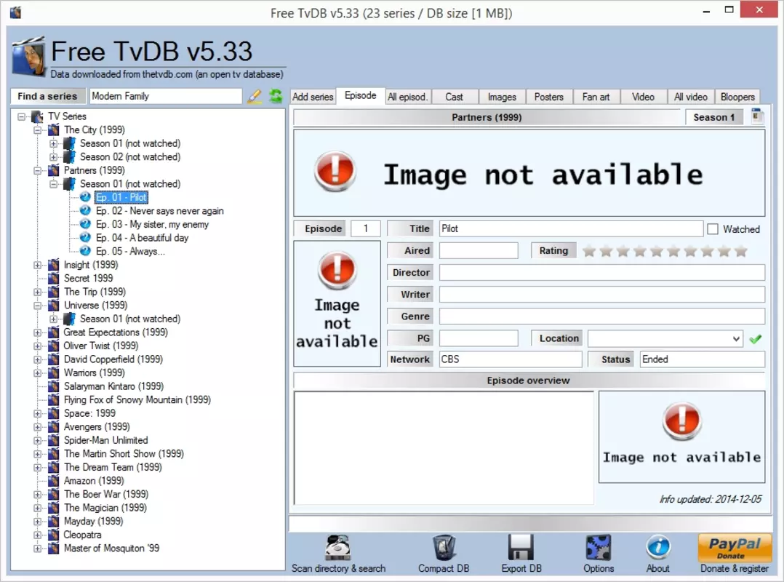Click the green checkmark next to Location
784x582 pixels.
[x=755, y=339]
